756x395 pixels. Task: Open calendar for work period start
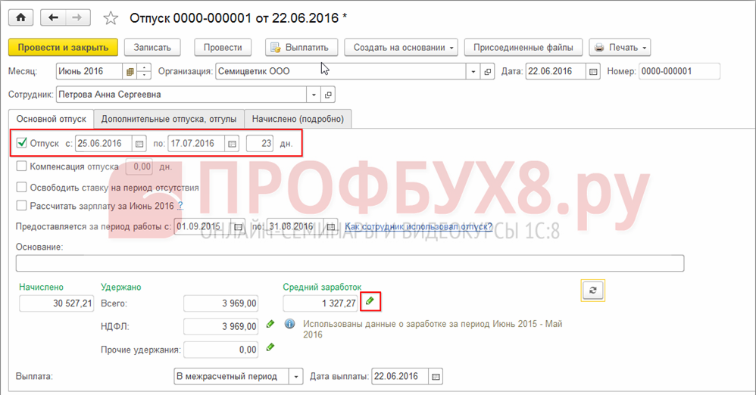pyautogui.click(x=238, y=226)
